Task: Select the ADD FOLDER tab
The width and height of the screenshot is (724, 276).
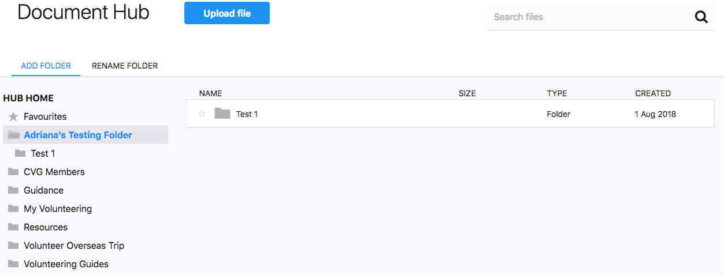Action: point(46,66)
